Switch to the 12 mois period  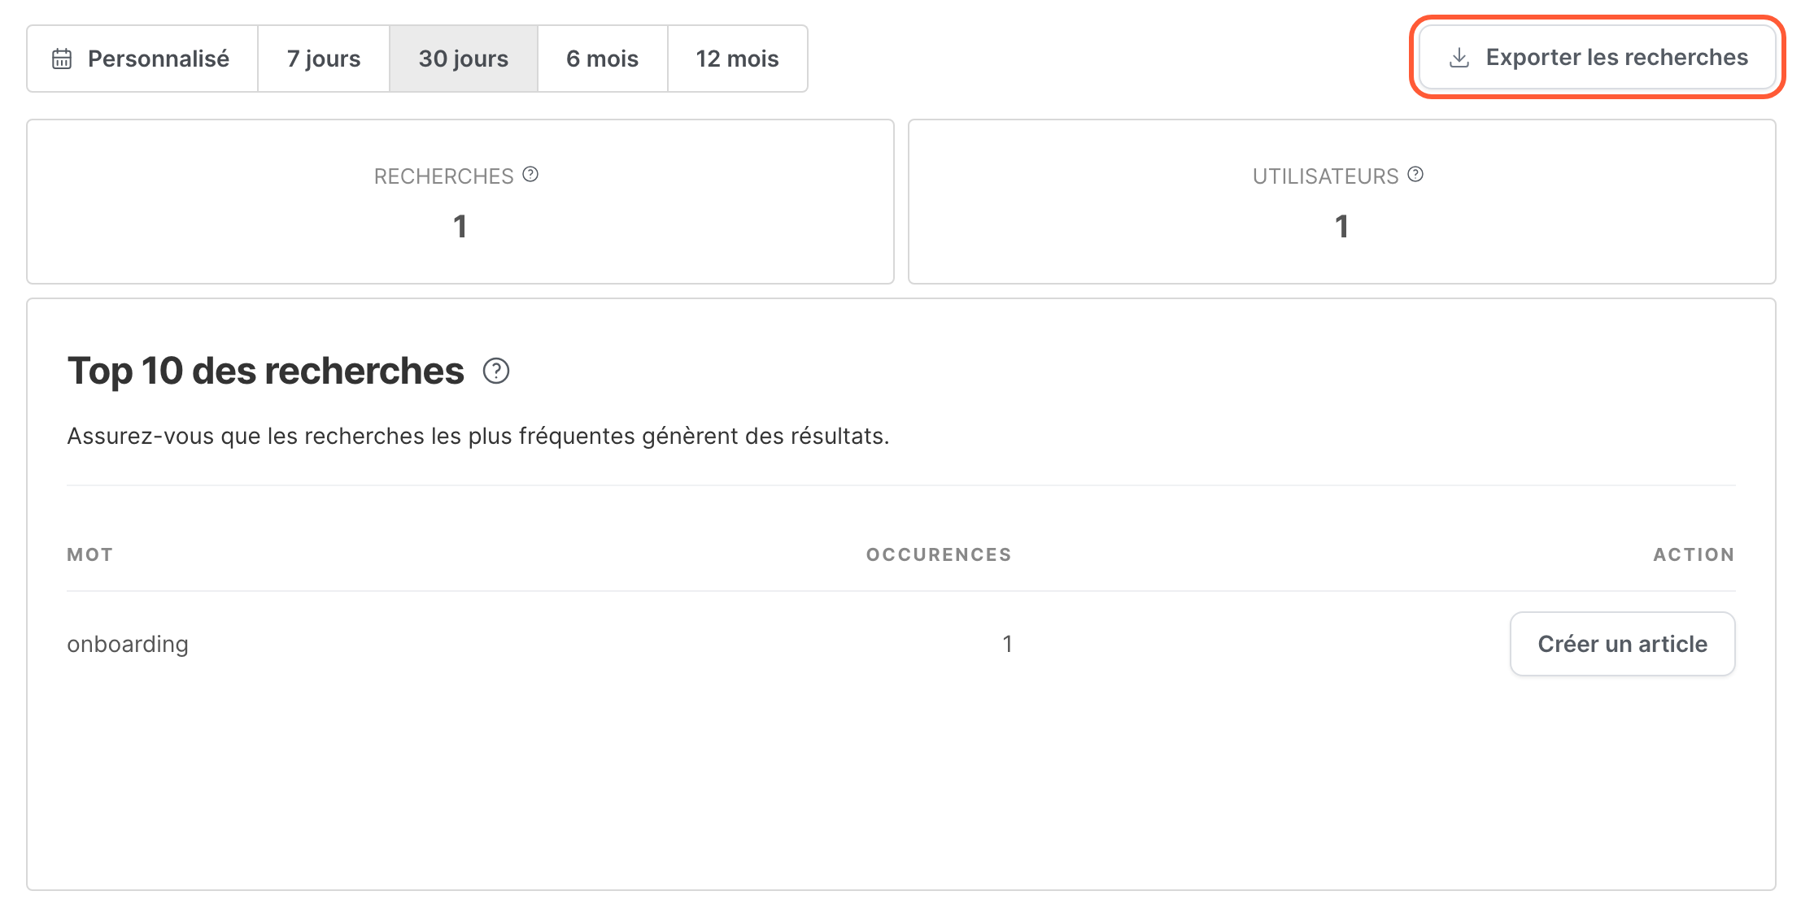click(738, 59)
